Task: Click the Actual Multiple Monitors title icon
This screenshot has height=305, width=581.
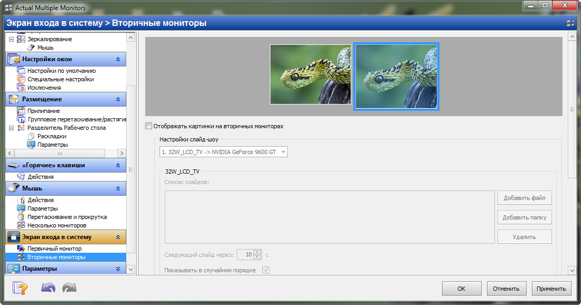Action: coord(8,7)
